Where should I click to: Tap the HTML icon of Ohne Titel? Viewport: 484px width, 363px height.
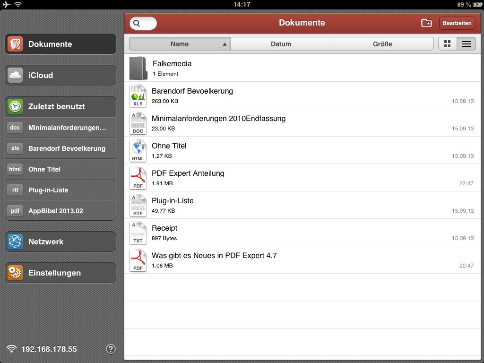pos(138,150)
